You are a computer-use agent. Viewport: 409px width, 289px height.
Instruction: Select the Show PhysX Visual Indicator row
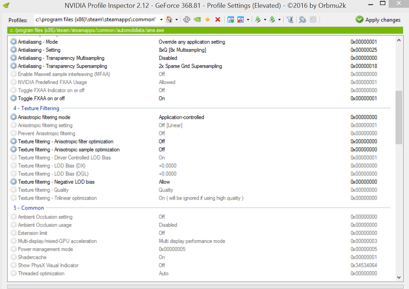(x=200, y=265)
